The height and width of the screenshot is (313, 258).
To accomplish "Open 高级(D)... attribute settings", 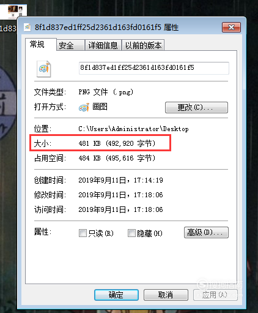I will pos(206,233).
